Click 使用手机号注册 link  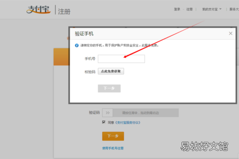(113, 148)
